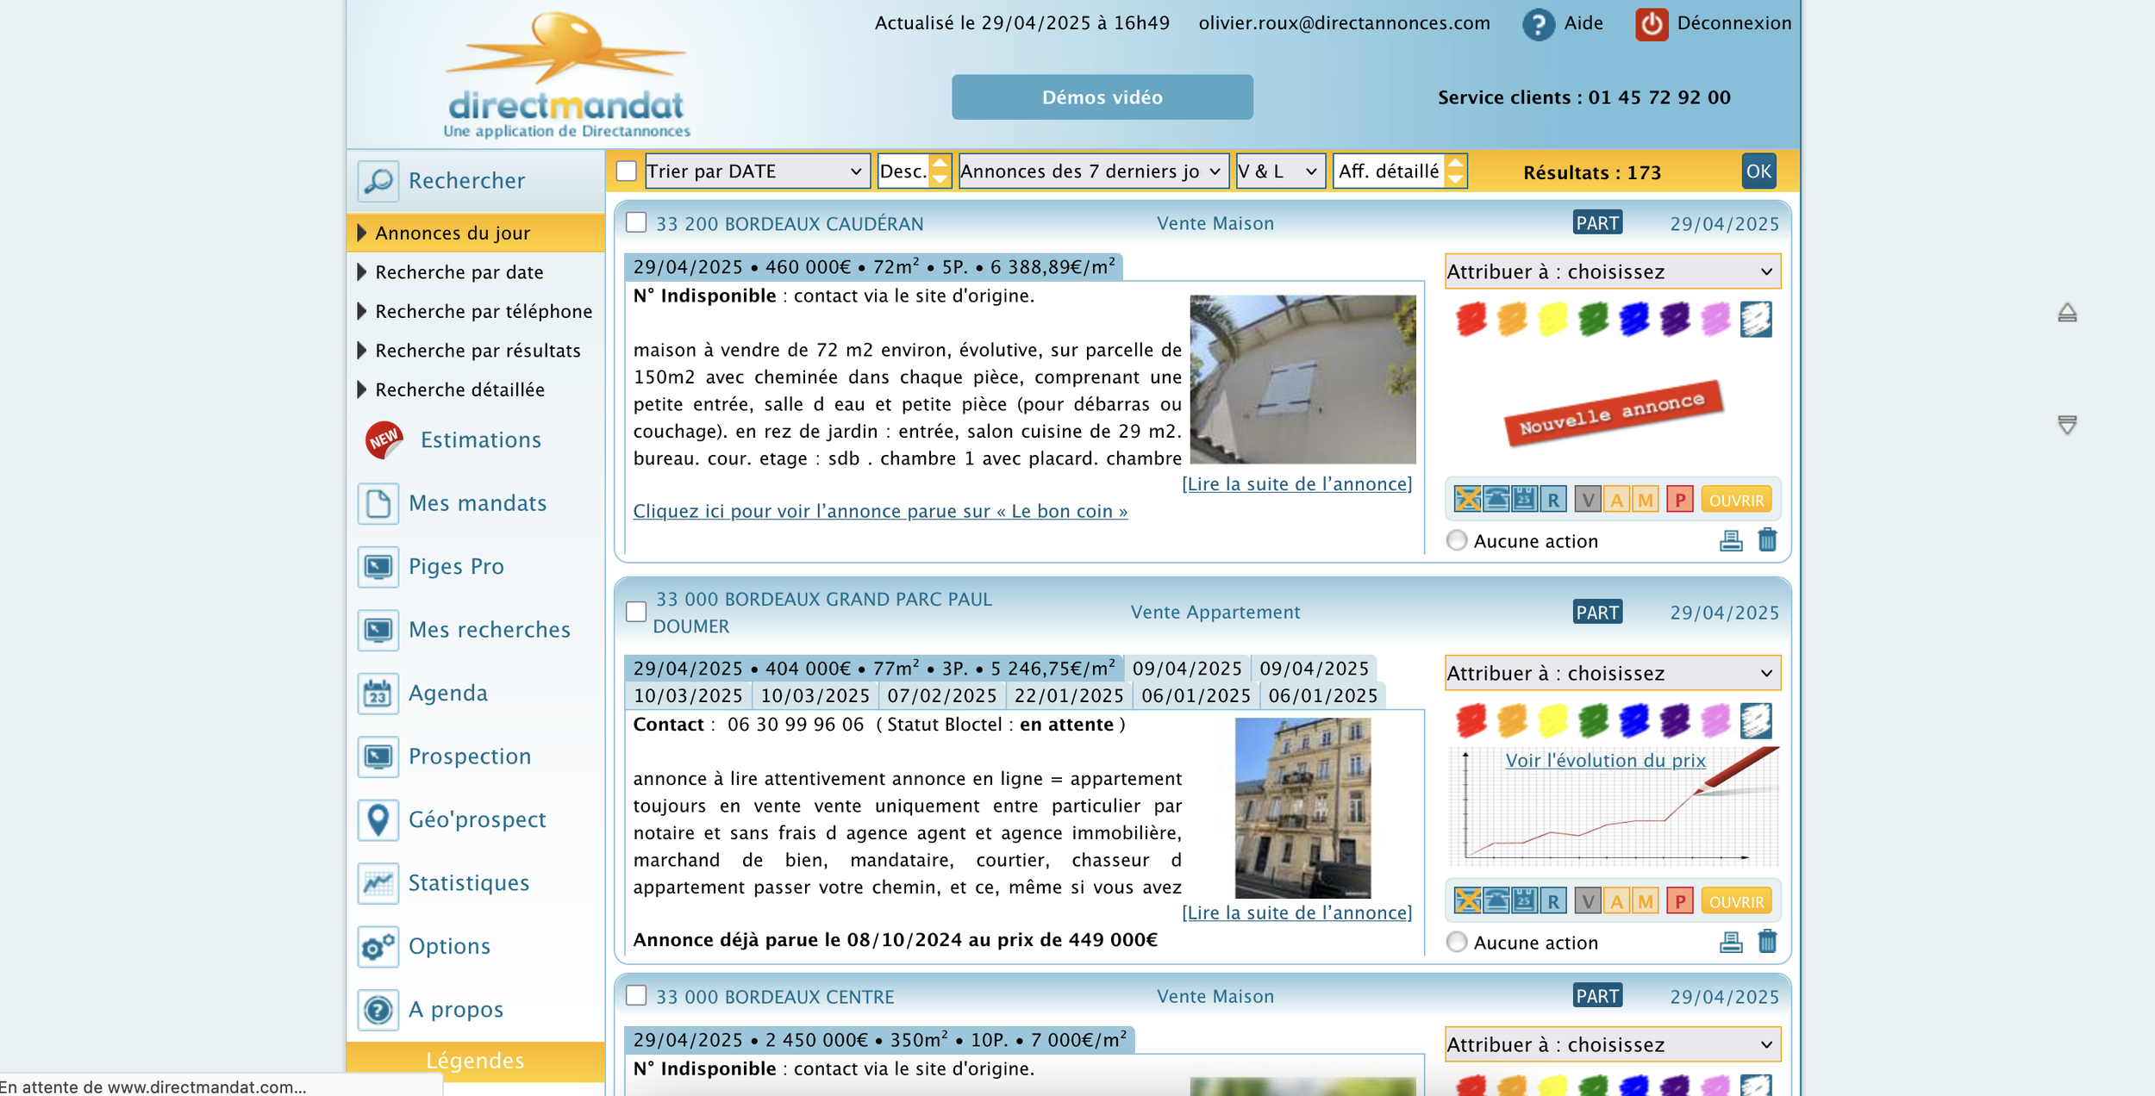This screenshot has width=2155, height=1096.
Task: Click the Démos vidéo button
Action: 1102,97
